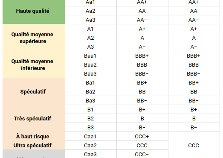Screen dimensions: 223x158
Task: Select the Haute qualité category cell
Action: click(34, 11)
